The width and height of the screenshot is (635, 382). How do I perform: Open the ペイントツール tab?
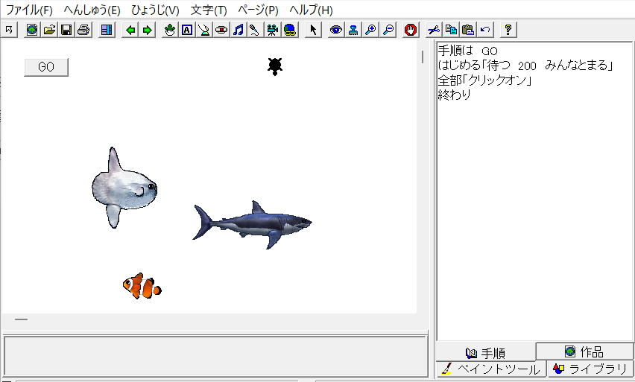click(x=491, y=369)
